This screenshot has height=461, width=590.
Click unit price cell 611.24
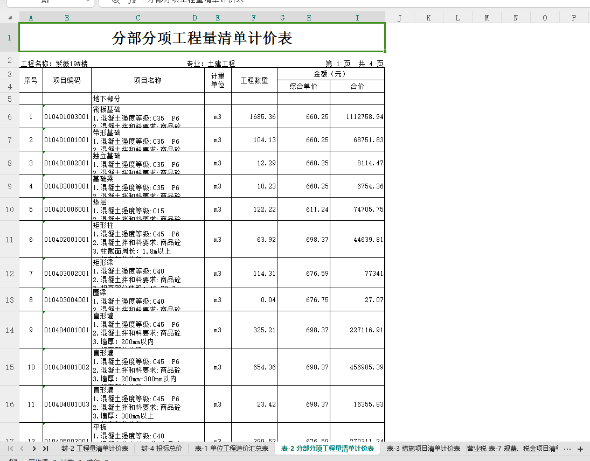pos(304,209)
